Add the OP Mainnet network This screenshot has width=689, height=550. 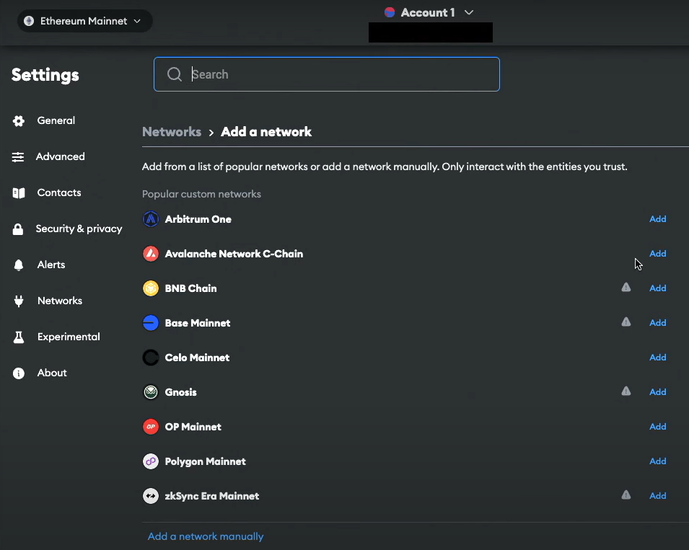point(658,426)
